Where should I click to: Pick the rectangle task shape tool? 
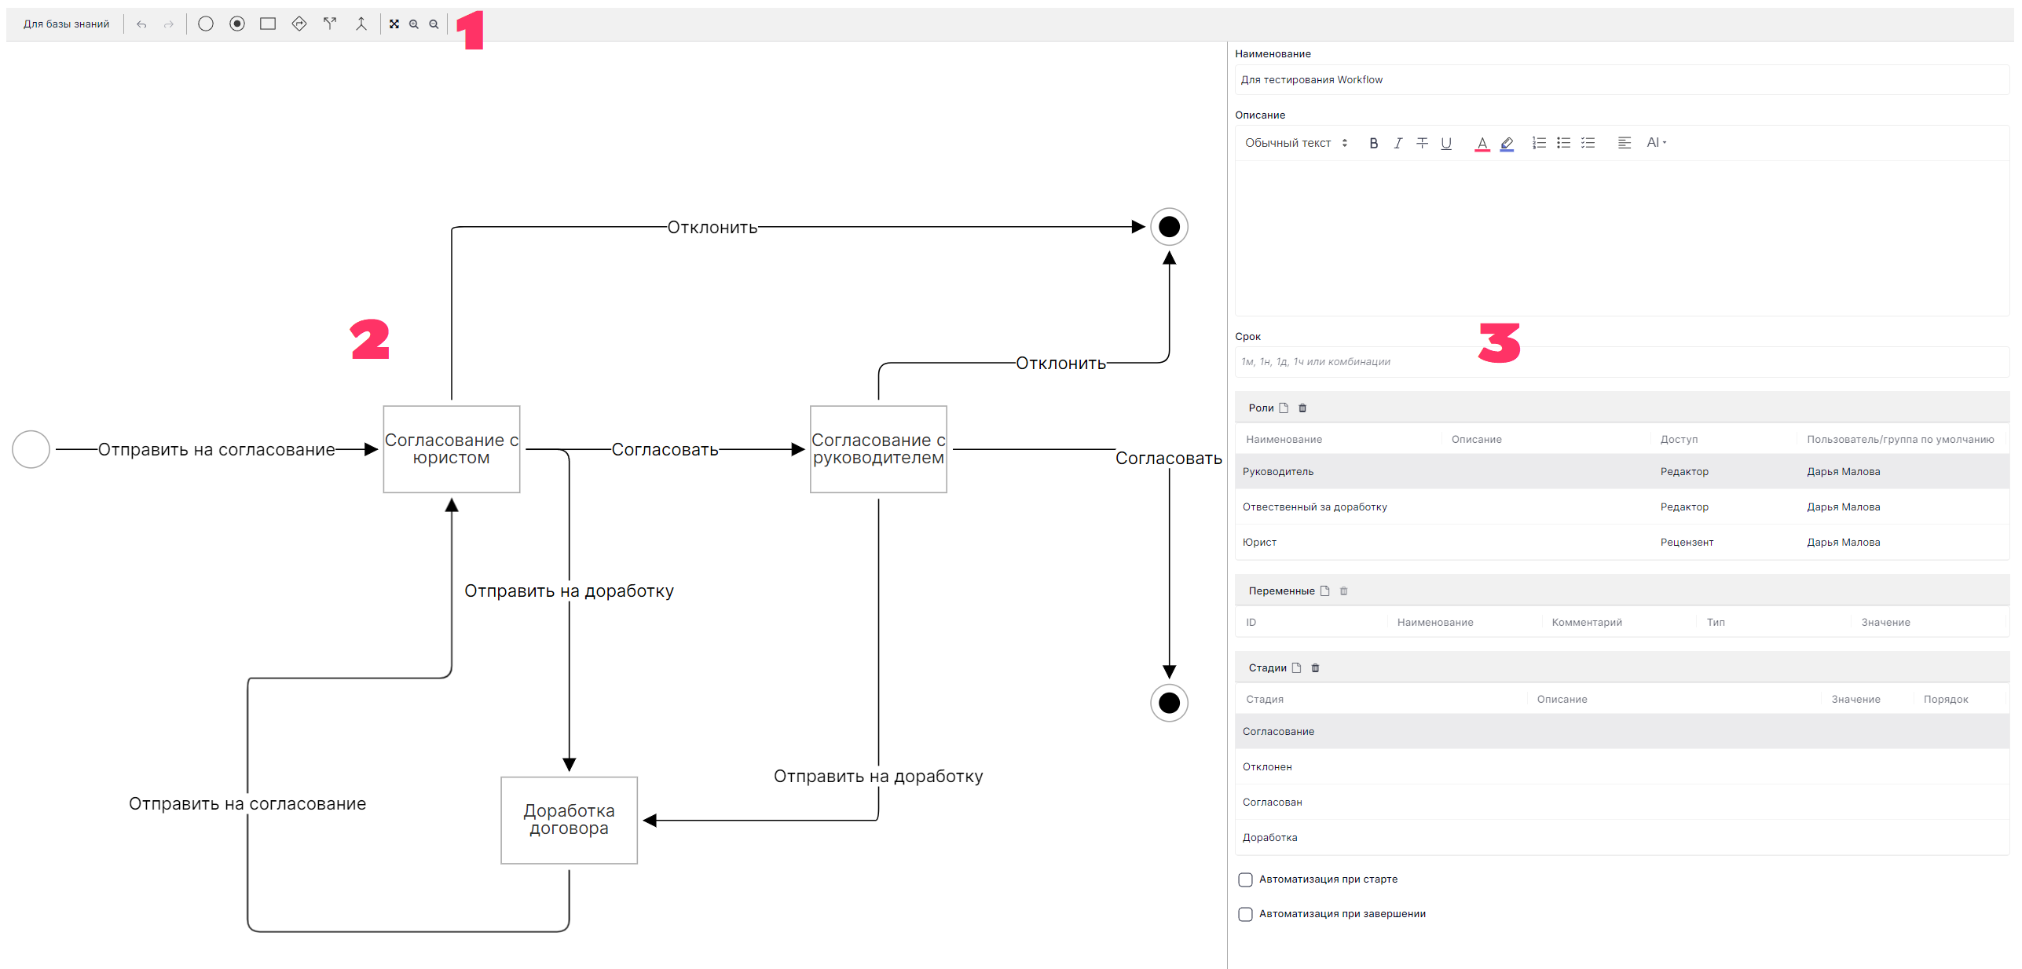268,24
